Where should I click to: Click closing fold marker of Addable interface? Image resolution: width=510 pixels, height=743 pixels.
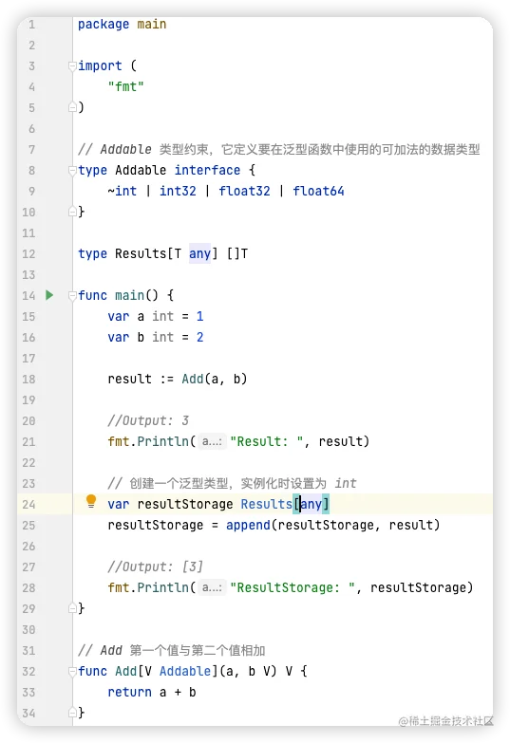point(72,212)
